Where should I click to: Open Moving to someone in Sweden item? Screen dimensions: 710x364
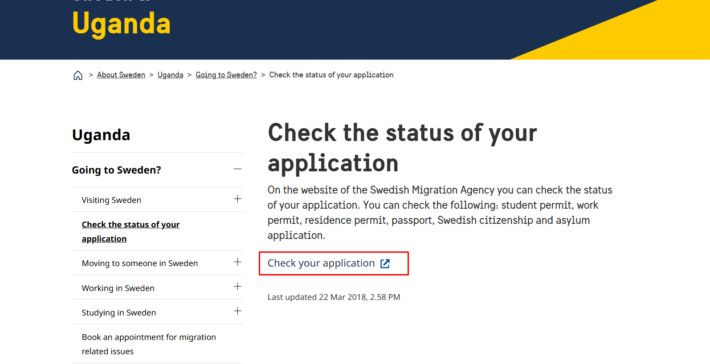[140, 263]
